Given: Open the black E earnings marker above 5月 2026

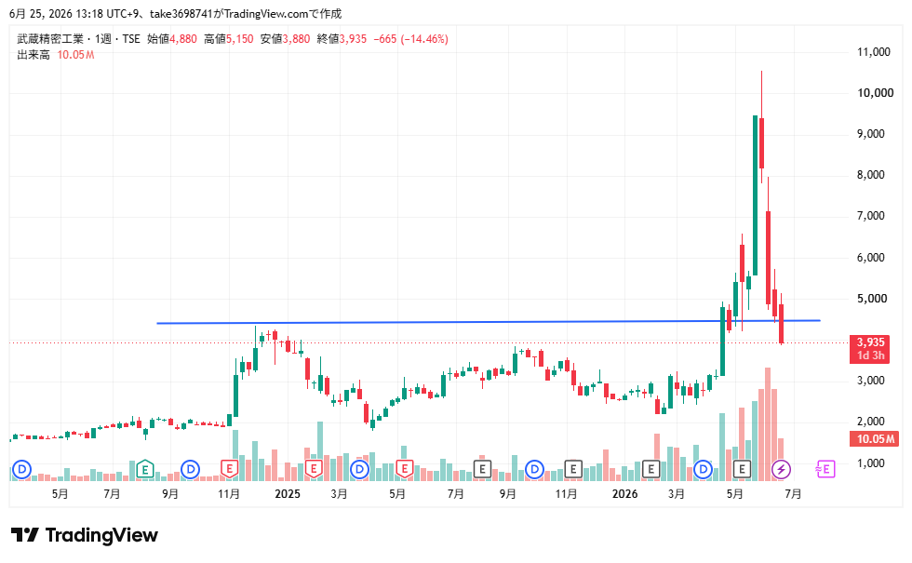Looking at the screenshot, I should pyautogui.click(x=743, y=469).
